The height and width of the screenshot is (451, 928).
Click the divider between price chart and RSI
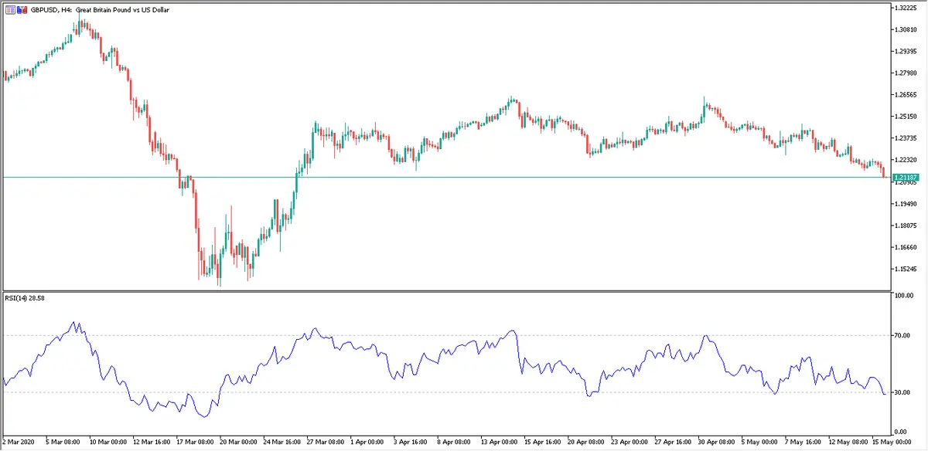(445, 291)
